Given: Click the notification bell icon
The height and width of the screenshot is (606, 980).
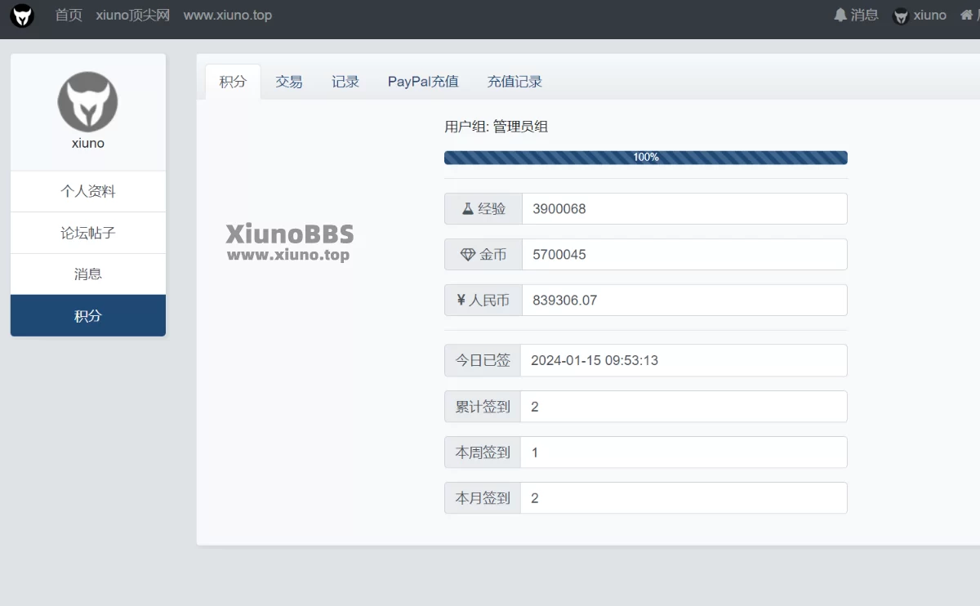Looking at the screenshot, I should point(841,14).
